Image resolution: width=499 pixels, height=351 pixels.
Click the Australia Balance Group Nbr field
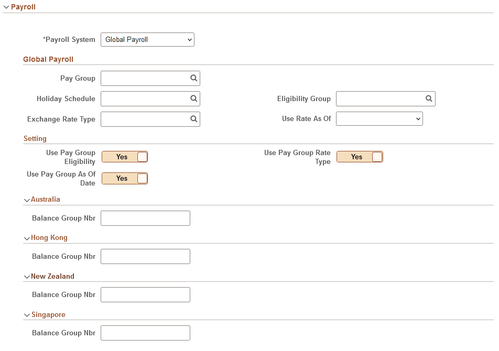pyautogui.click(x=145, y=218)
